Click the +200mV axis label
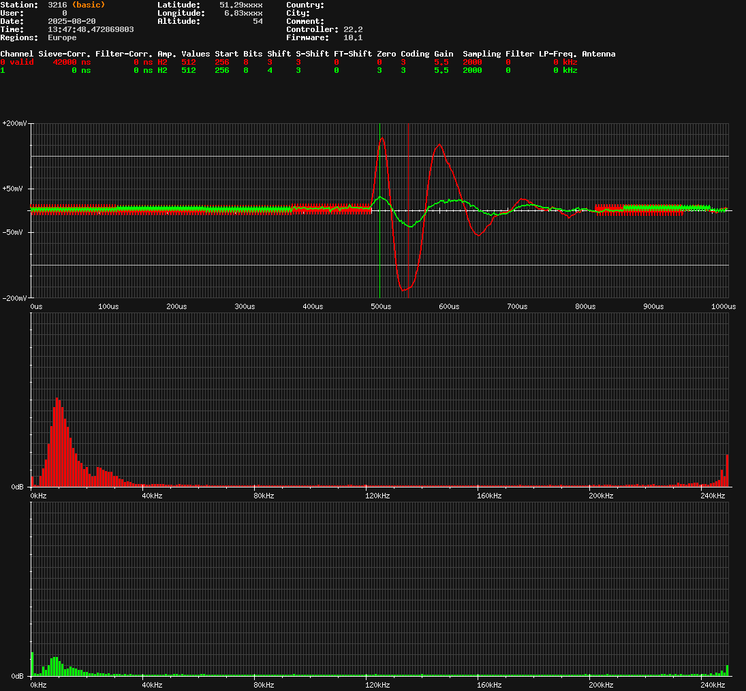Viewport: 746px width, 691px height. click(14, 123)
